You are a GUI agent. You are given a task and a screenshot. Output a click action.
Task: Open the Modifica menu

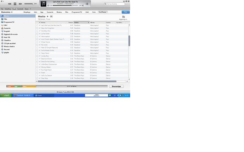pyautogui.click(x=8, y=9)
